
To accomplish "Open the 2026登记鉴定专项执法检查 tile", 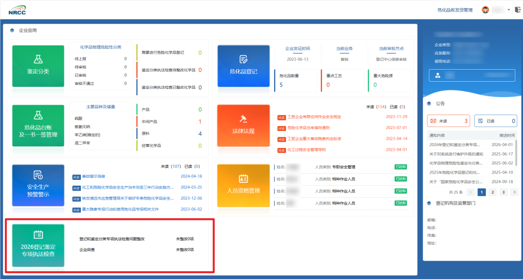I will (38, 245).
